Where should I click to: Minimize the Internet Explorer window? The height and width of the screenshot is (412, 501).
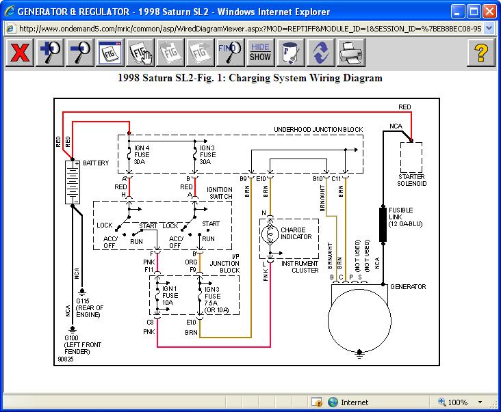[x=457, y=12]
